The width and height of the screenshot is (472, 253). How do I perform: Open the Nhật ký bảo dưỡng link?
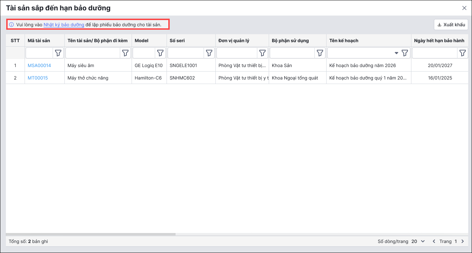[64, 25]
